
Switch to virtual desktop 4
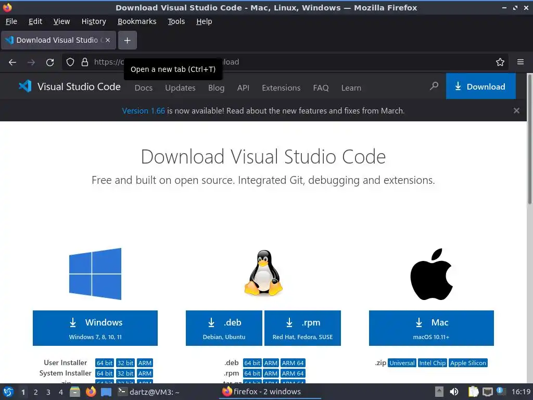pyautogui.click(x=60, y=392)
